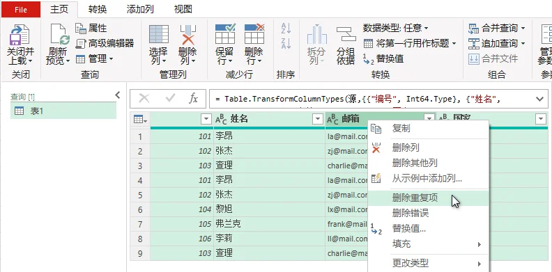The width and height of the screenshot is (552, 272).
Task: Click 将第一行用作标题
Action: [x=410, y=44]
